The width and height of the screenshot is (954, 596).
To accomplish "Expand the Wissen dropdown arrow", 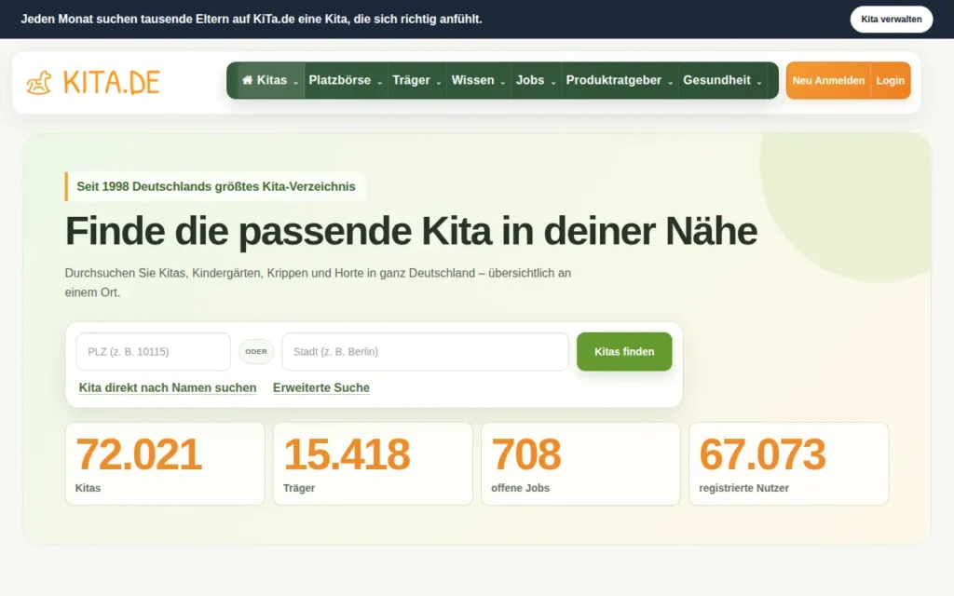I will click(x=502, y=82).
